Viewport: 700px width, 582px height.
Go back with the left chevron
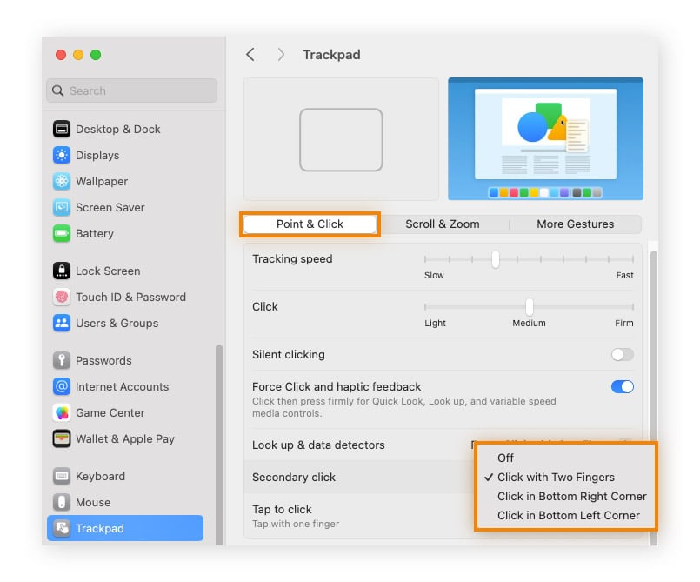250,55
